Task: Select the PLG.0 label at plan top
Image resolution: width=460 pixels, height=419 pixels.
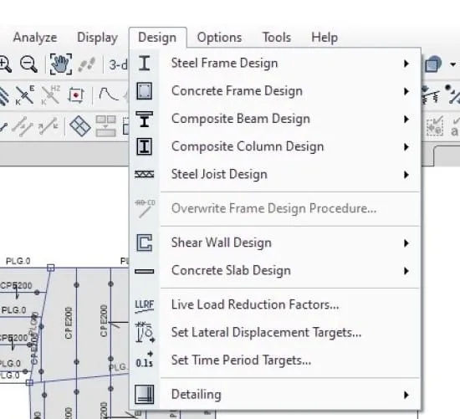Action: pos(18,261)
